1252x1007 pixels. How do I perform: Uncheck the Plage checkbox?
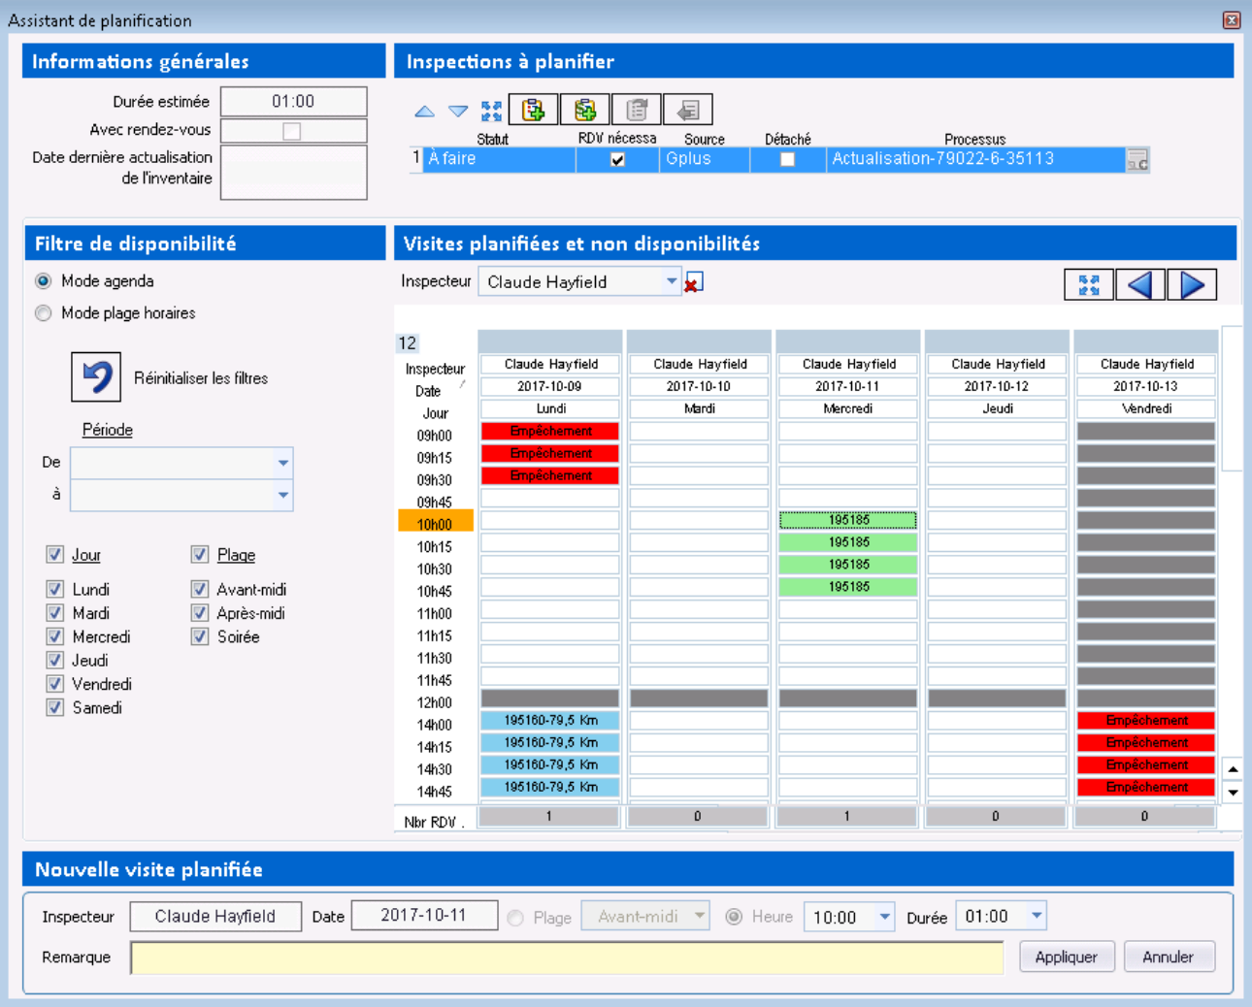click(x=199, y=555)
